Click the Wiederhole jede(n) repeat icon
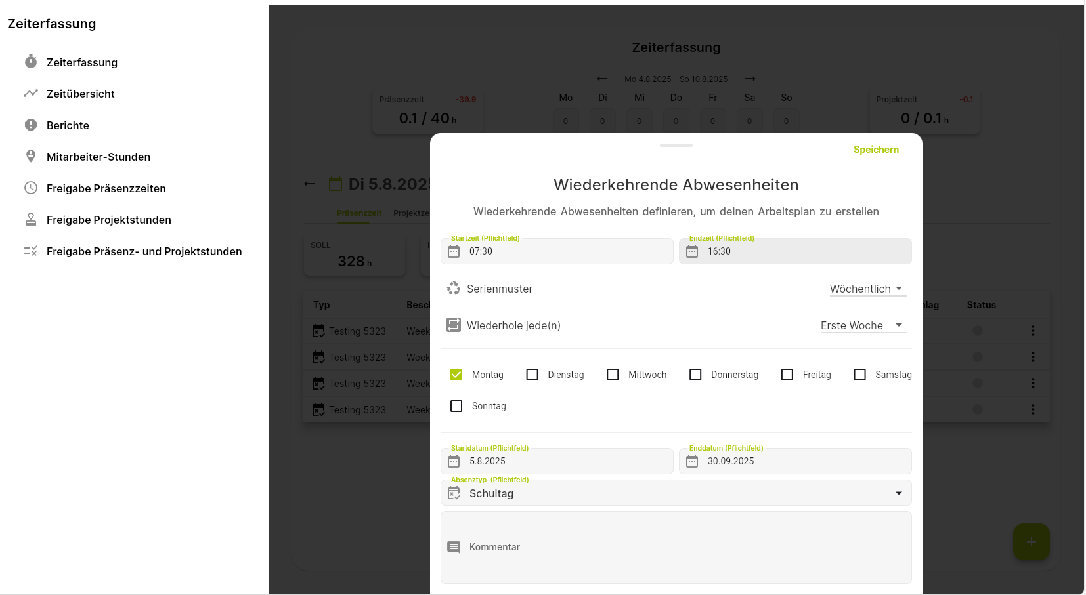The height and width of the screenshot is (595, 1086). (x=454, y=325)
